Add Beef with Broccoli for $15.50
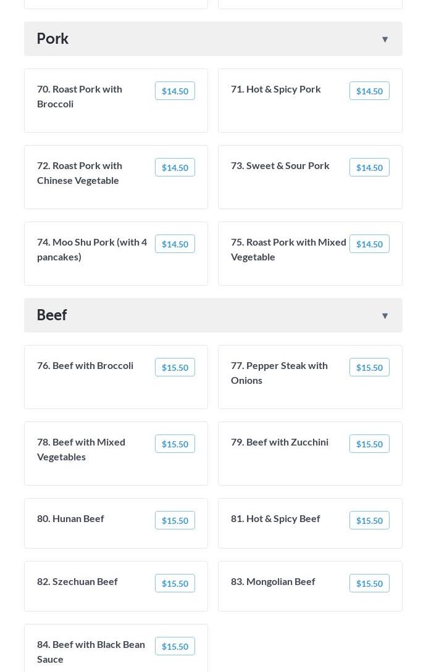 175,368
